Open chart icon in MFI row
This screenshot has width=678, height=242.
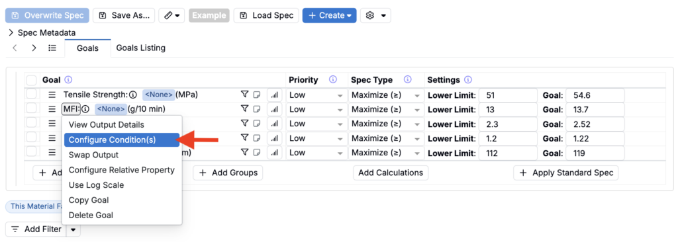[x=275, y=109]
